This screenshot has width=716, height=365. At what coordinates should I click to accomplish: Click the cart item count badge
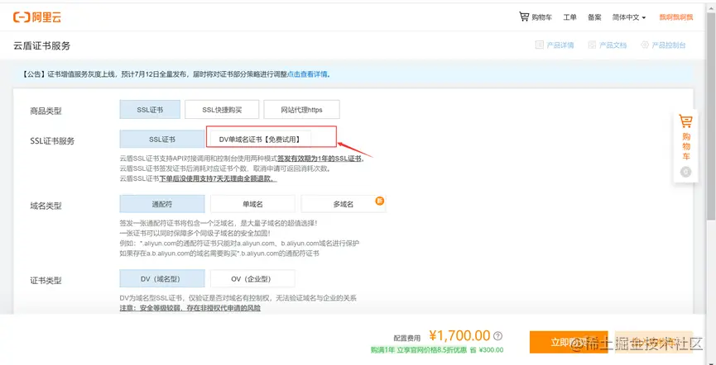[x=685, y=172]
